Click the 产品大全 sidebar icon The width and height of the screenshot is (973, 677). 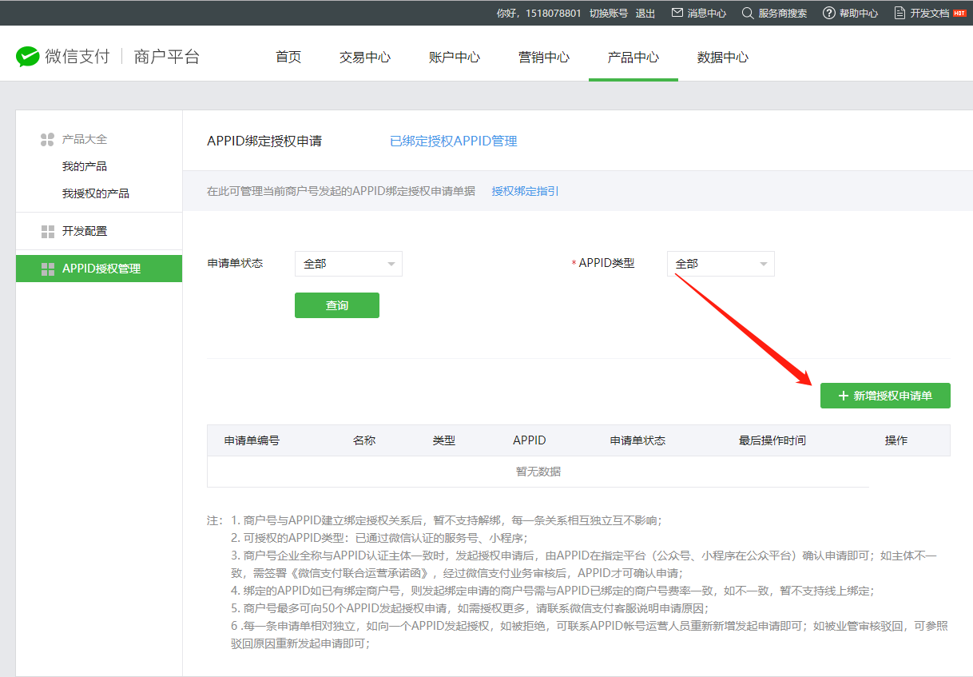pyautogui.click(x=47, y=140)
